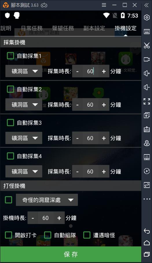Viewport: 152px width, 263px height.
Task: Increase 掛機時長 with the plus button
Action: coord(59,218)
